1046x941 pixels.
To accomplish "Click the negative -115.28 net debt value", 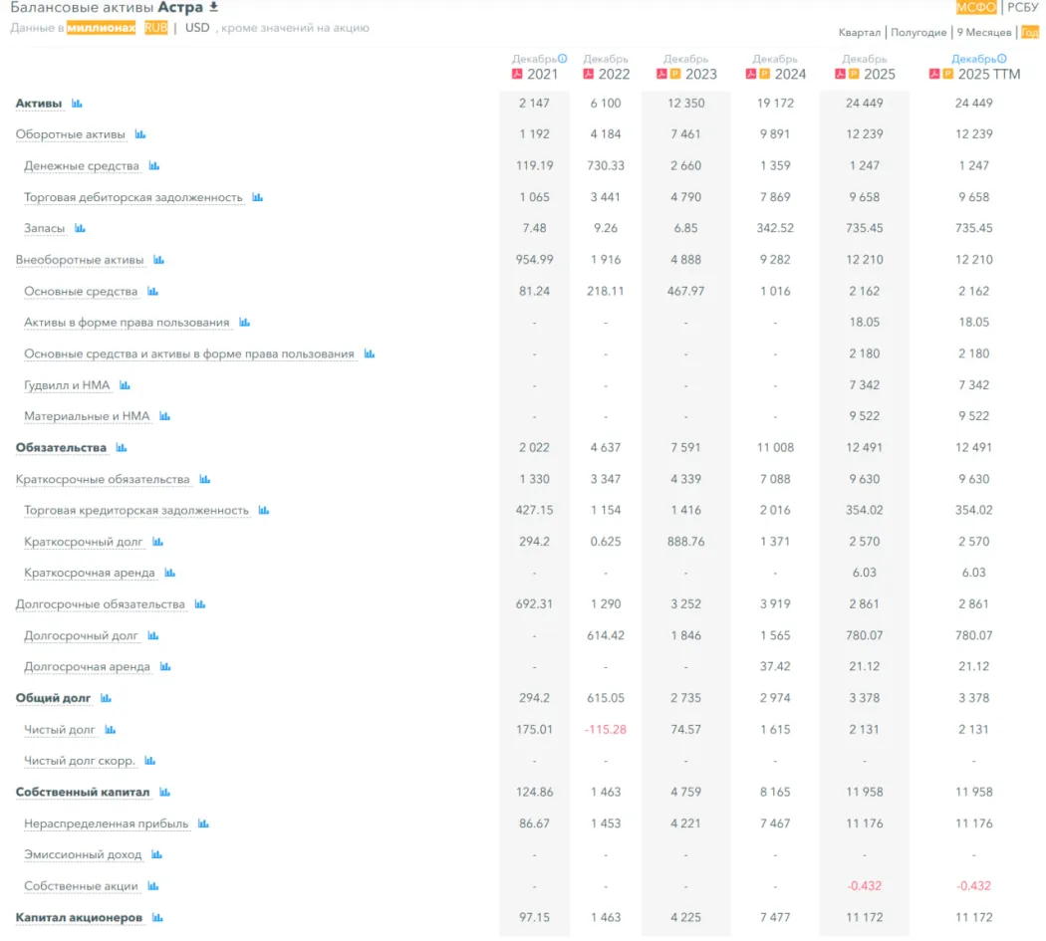I will tap(606, 730).
